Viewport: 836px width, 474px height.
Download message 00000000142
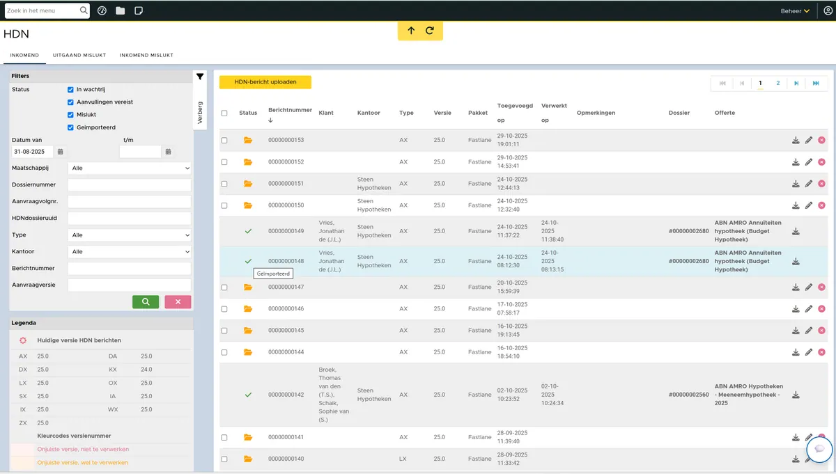click(x=796, y=395)
